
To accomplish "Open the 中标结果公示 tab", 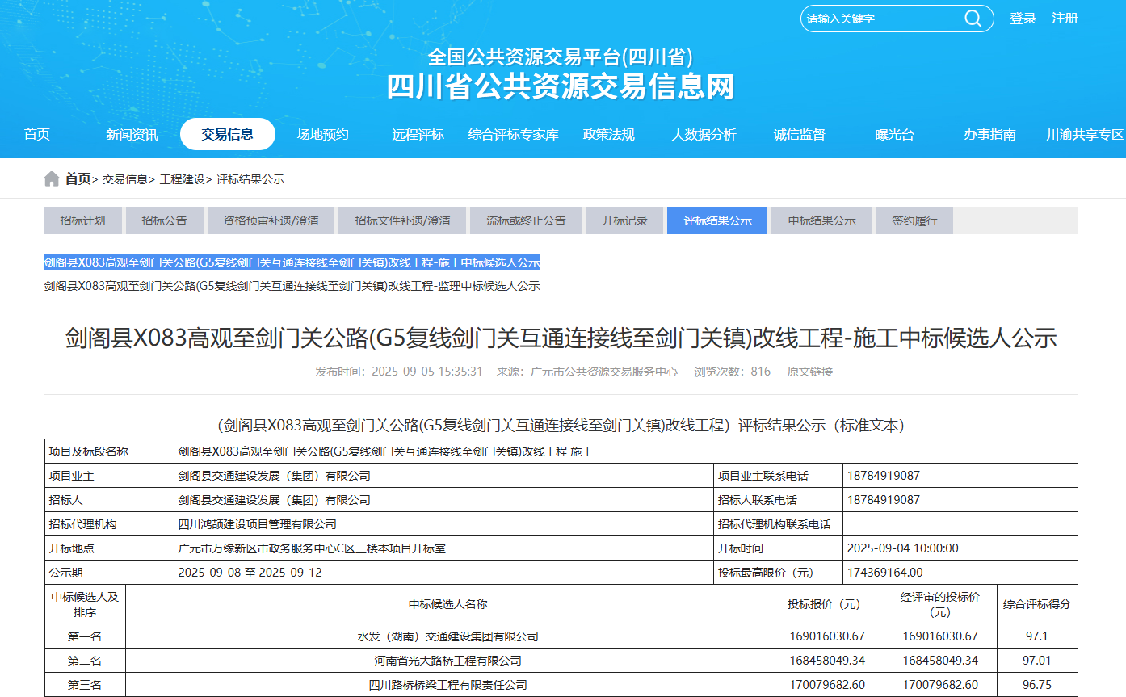I will (x=821, y=220).
